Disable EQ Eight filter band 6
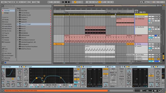 [x=59, y=87]
